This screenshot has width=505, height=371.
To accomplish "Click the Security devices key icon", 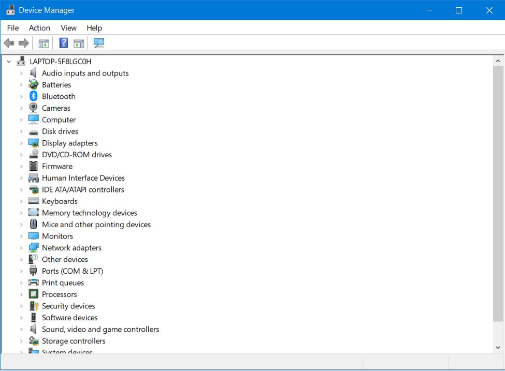I will [34, 306].
